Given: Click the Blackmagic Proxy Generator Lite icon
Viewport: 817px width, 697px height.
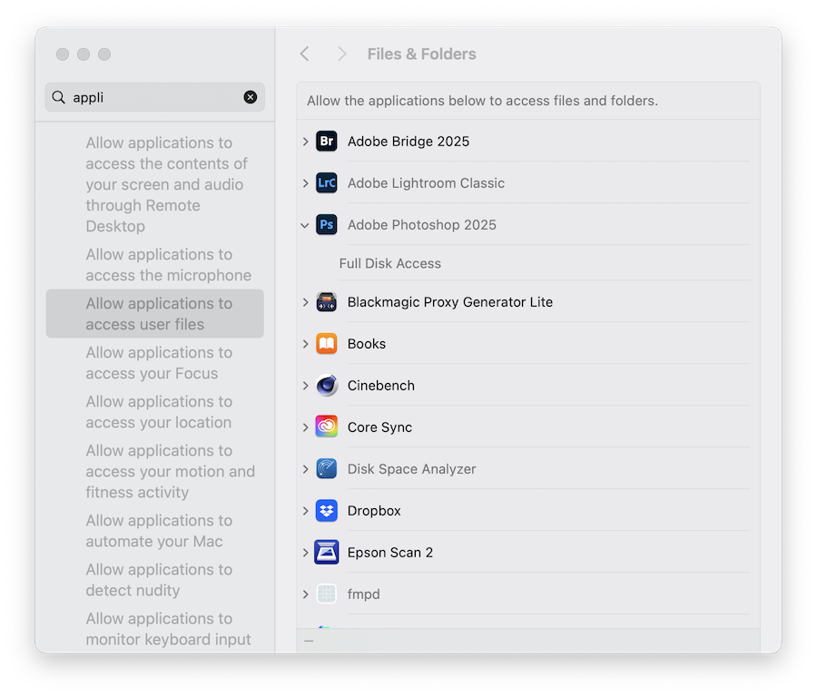Looking at the screenshot, I should click(x=326, y=301).
